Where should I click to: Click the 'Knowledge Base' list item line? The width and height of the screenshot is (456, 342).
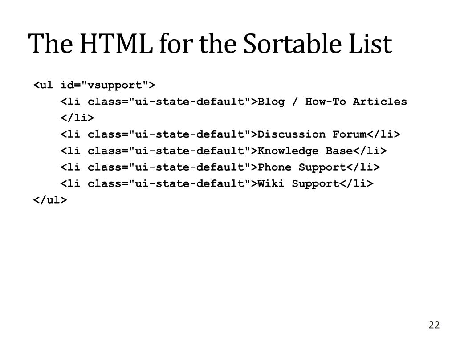(x=224, y=151)
